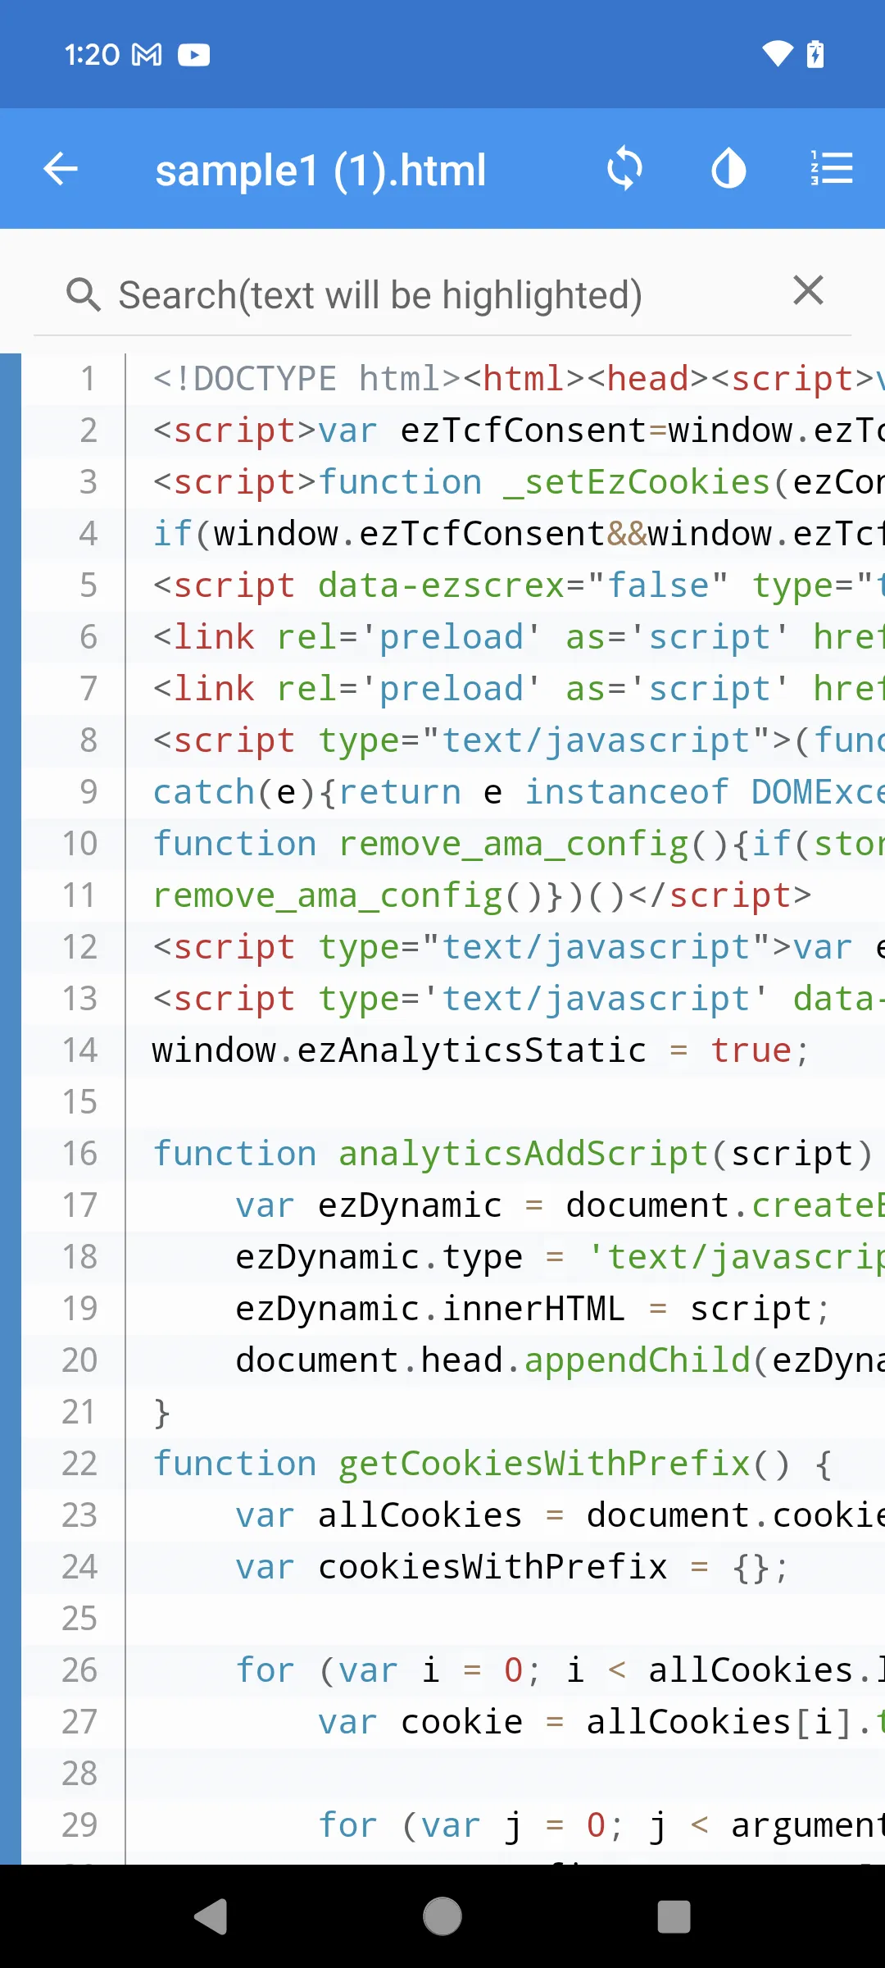Tap Android recent apps square button
The width and height of the screenshot is (885, 1968).
tap(674, 1916)
